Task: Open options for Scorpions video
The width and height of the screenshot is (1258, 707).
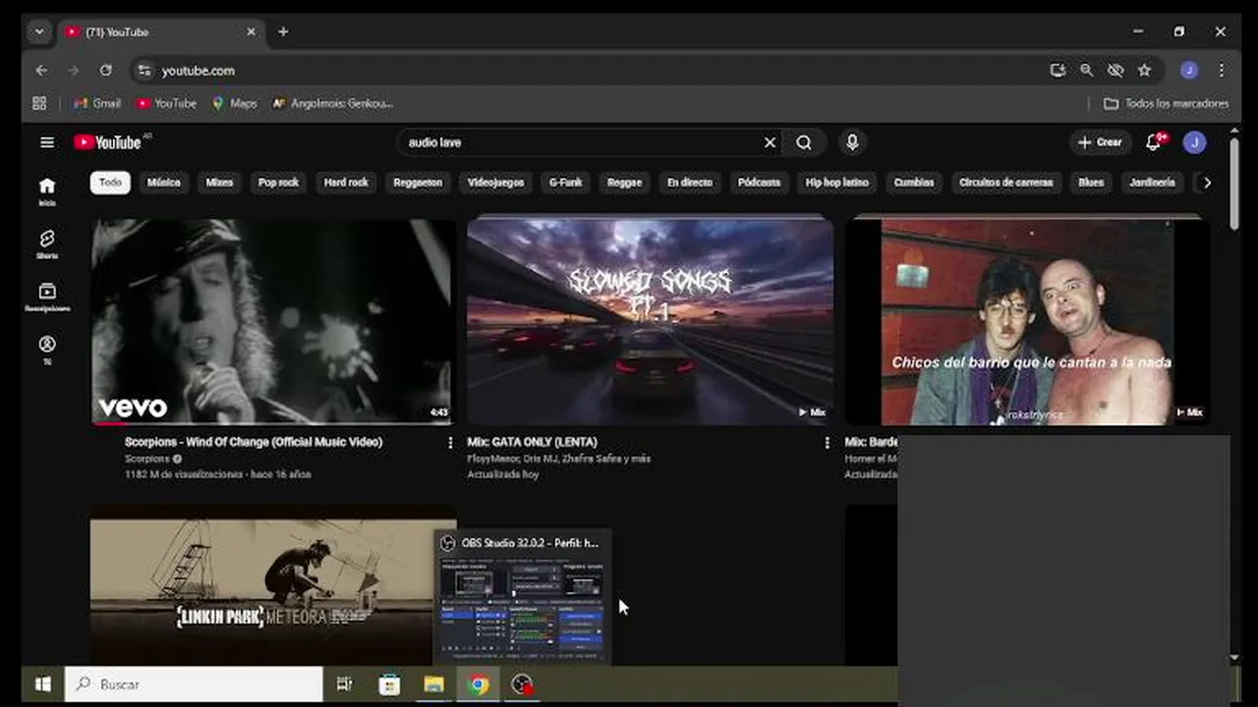Action: pyautogui.click(x=450, y=443)
